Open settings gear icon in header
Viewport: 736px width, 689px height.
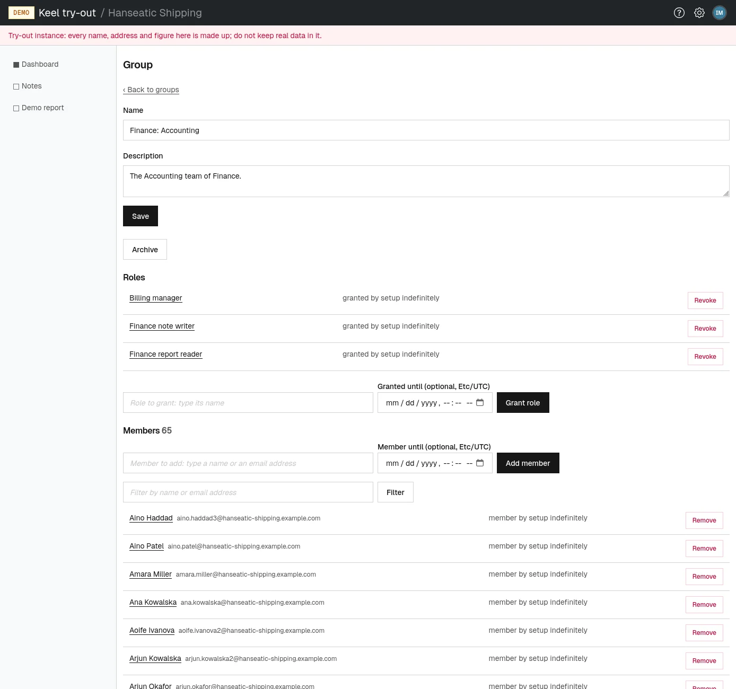click(699, 13)
